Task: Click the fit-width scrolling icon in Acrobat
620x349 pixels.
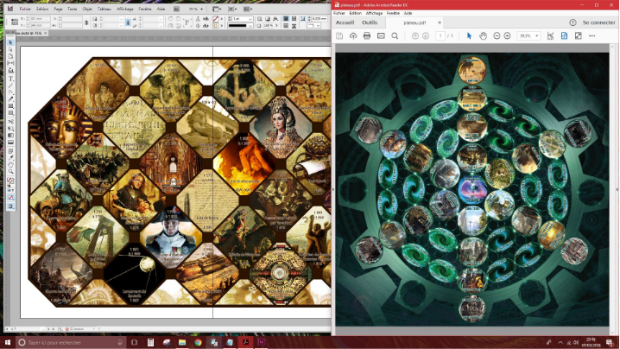Action: (550, 36)
